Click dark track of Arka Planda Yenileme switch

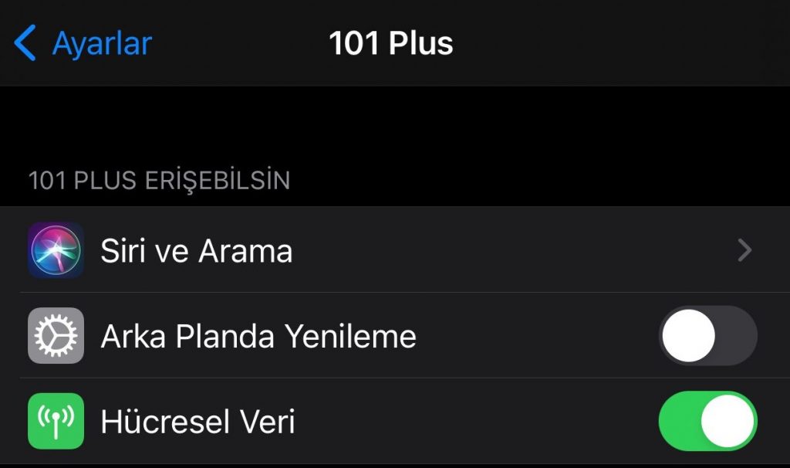click(x=736, y=335)
